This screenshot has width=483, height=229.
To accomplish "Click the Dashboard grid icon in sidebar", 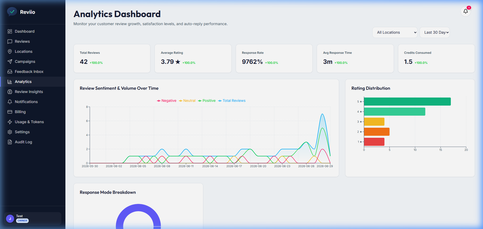I will coord(10,31).
